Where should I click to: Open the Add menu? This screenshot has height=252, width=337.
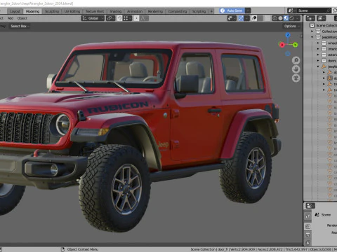click(x=11, y=18)
